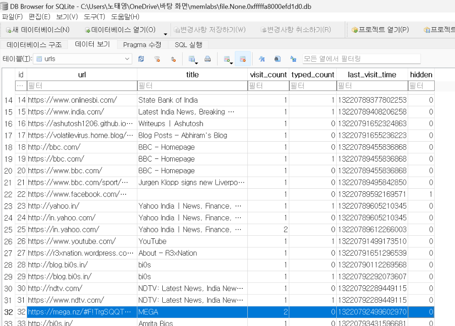
Task: Click the title column filter field
Action: pos(193,85)
